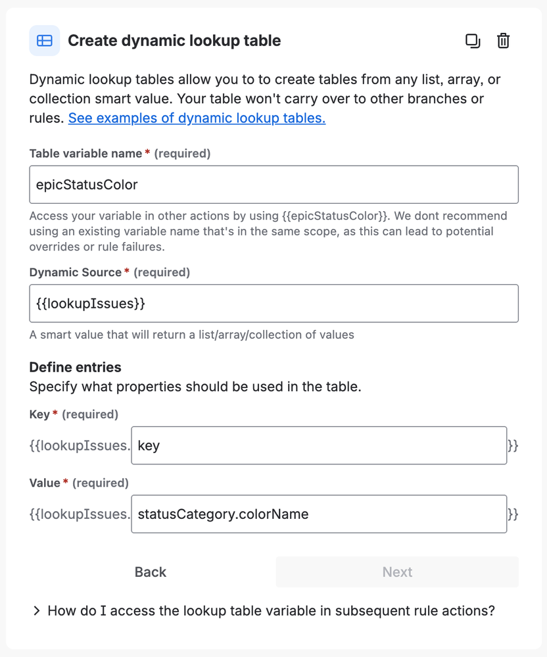Click into the {{lookupIssues}} Dynamic Source field
This screenshot has height=657, width=547.
tap(273, 303)
